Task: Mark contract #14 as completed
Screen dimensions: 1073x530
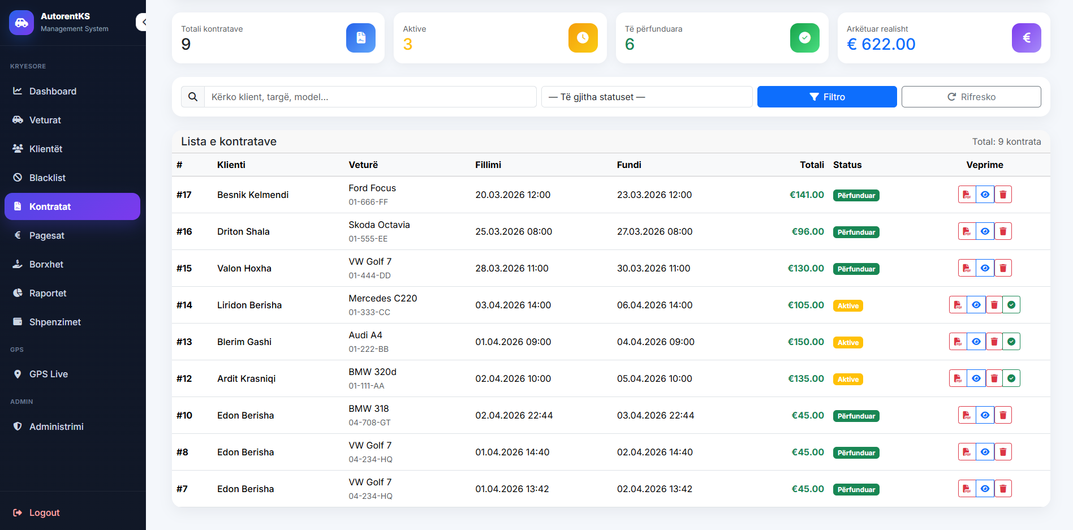Action: click(x=1011, y=305)
